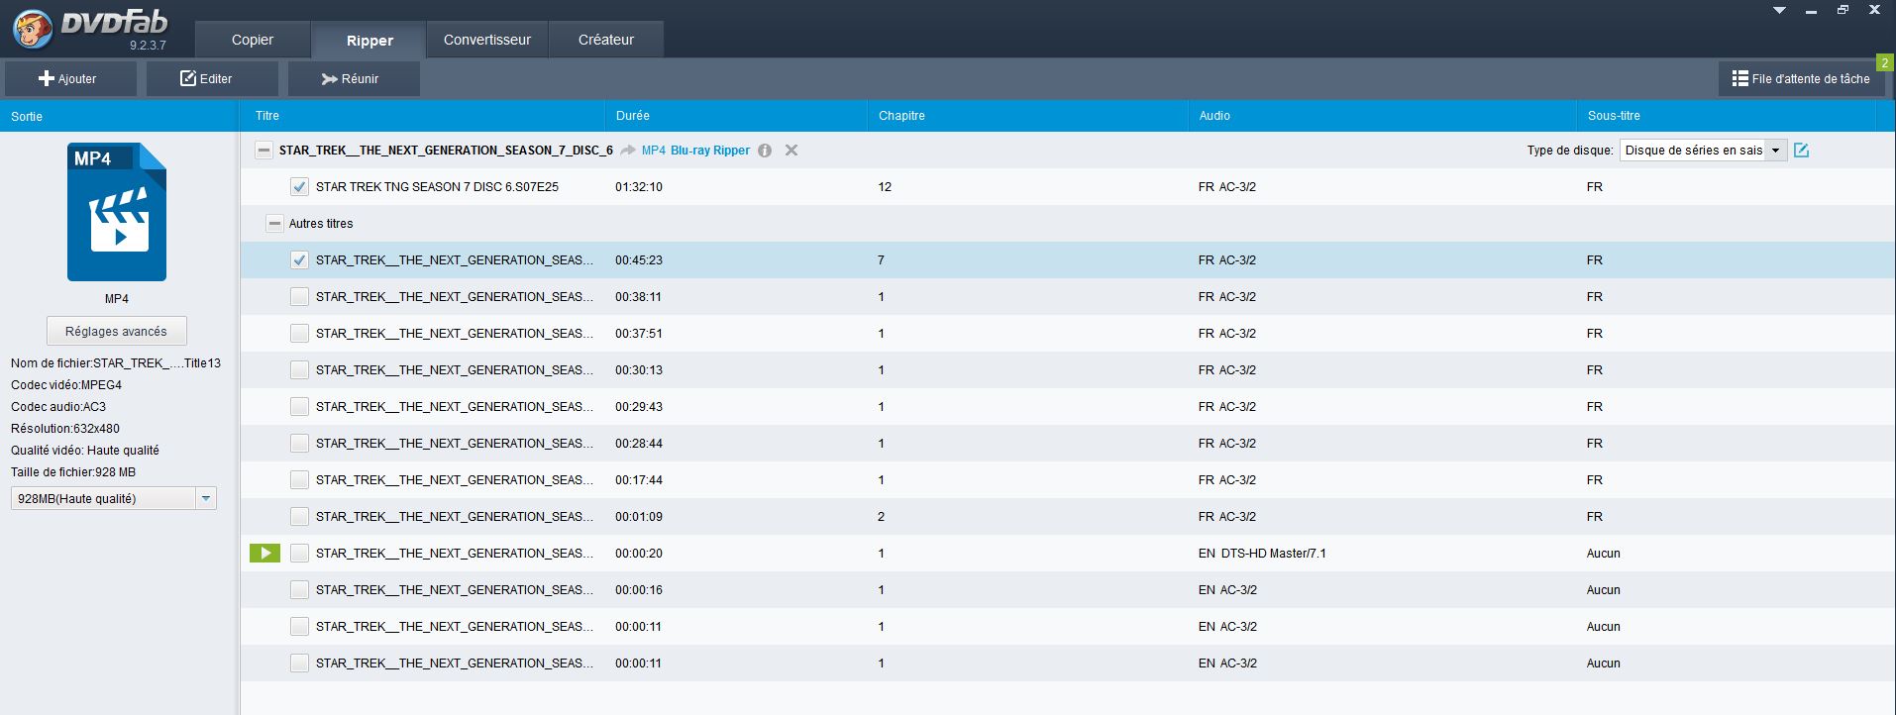Open the large MP4 output profile icon
The image size is (1896, 715).
[x=117, y=212]
